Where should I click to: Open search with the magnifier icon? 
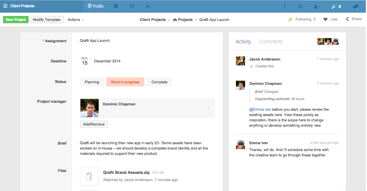(301, 6)
